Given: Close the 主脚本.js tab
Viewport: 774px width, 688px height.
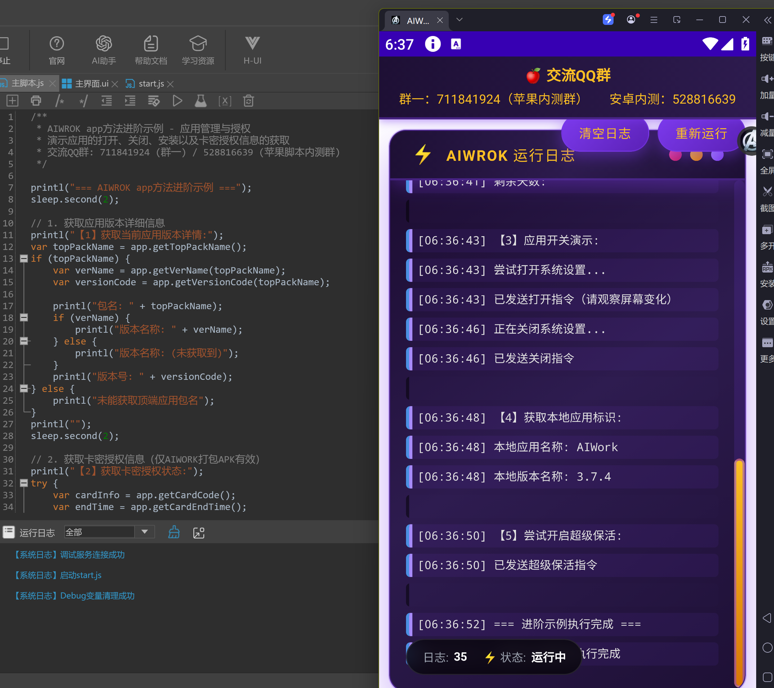Looking at the screenshot, I should click(x=52, y=83).
